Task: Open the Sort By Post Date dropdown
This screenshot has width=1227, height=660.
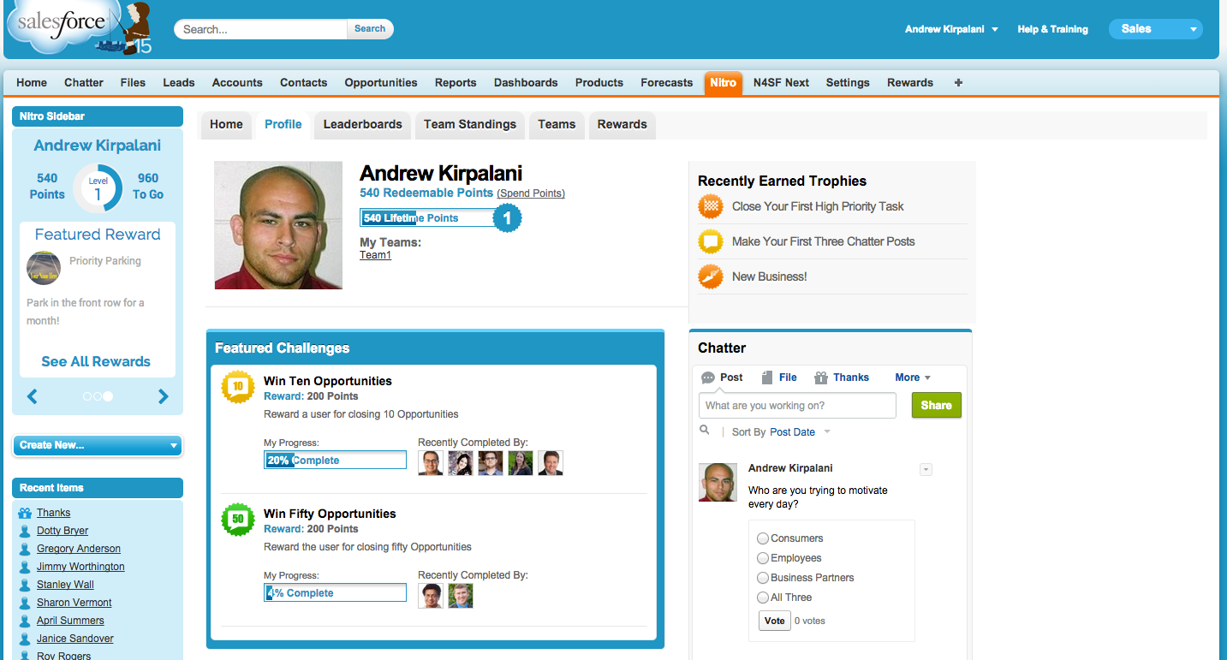Action: point(800,432)
